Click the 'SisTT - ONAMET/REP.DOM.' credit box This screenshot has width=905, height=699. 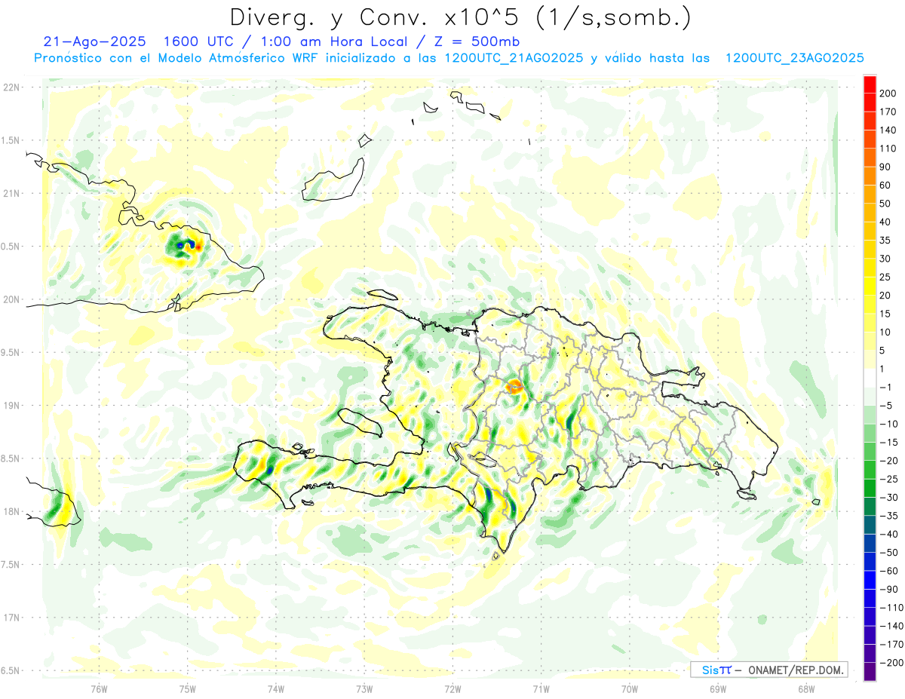pos(769,670)
